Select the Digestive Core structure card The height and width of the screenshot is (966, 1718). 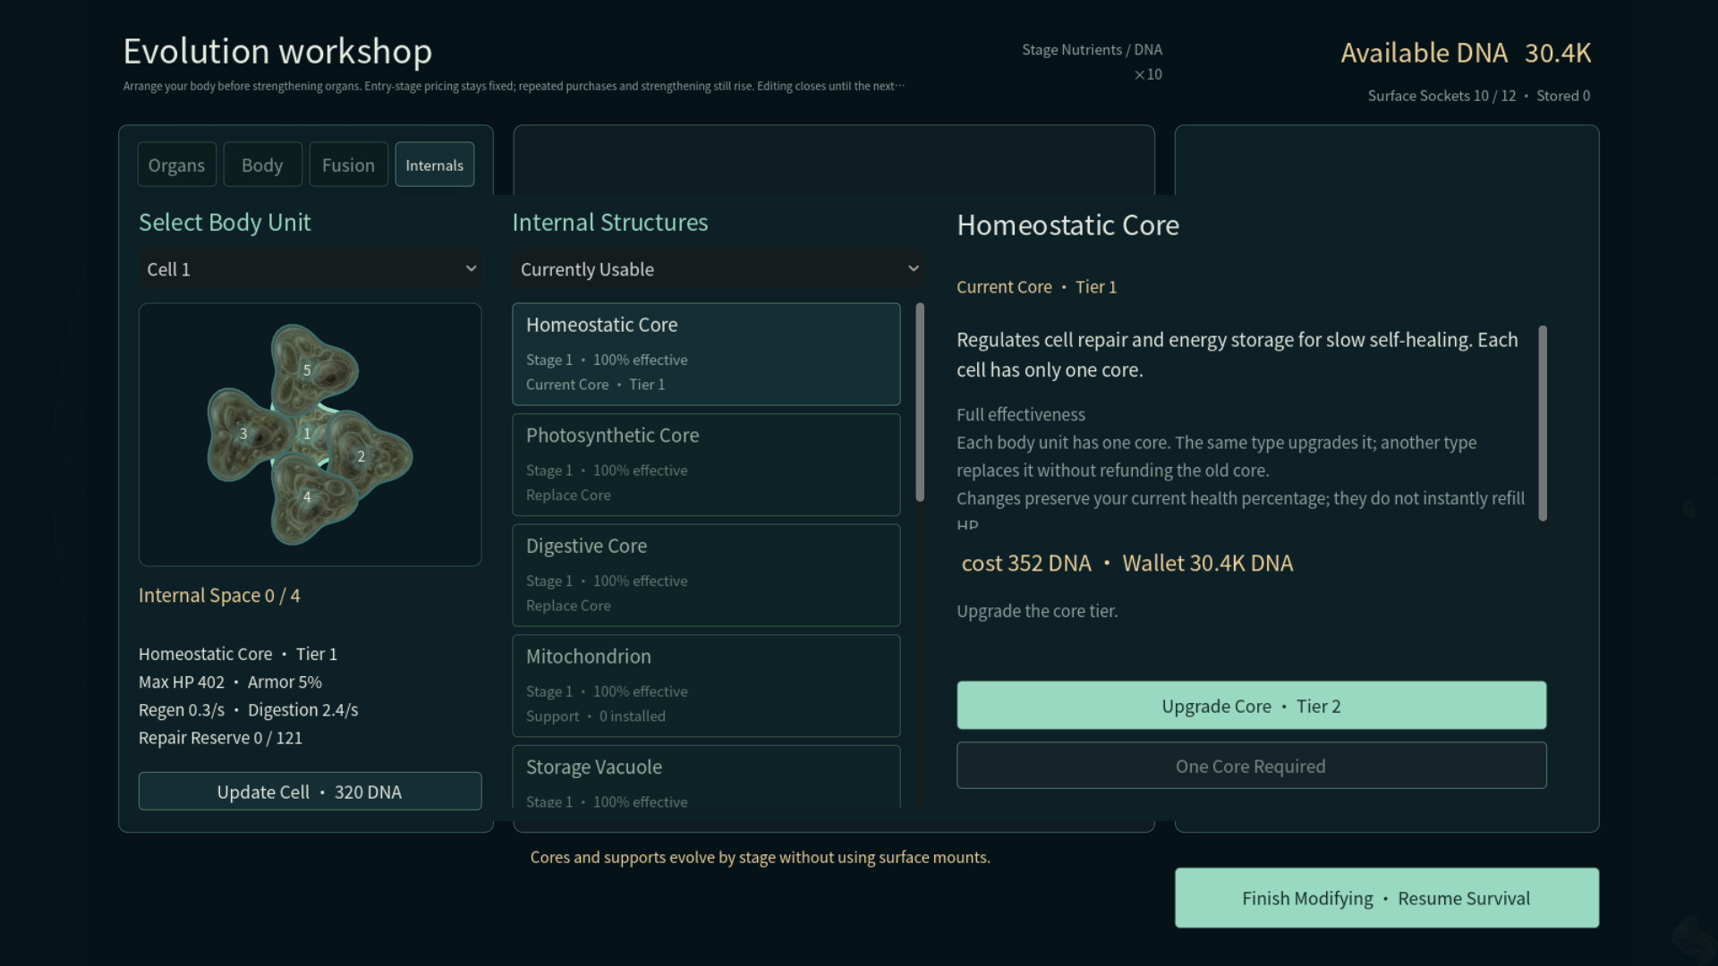click(x=706, y=575)
